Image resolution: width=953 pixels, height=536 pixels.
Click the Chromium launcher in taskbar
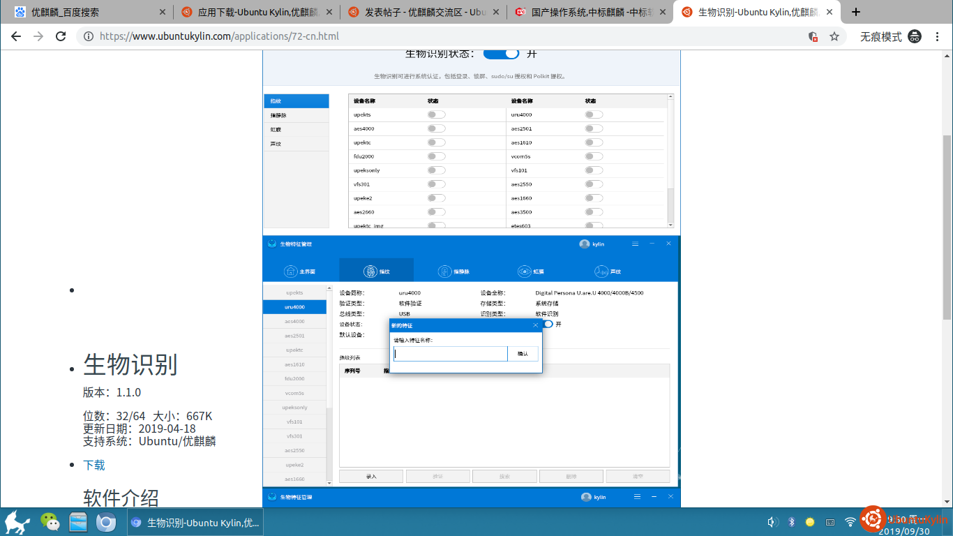tap(106, 522)
